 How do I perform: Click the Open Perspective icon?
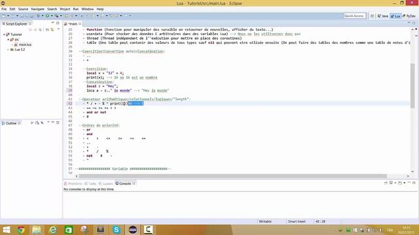[373, 16]
